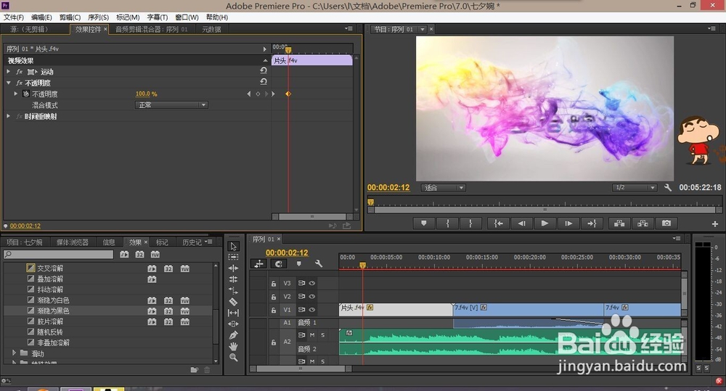
Task: Click the opacity 100.0 % value
Action: [147, 94]
